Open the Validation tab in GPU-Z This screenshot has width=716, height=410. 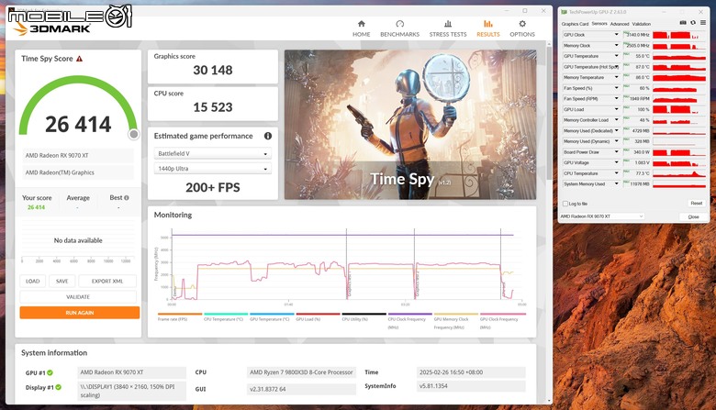coord(641,24)
